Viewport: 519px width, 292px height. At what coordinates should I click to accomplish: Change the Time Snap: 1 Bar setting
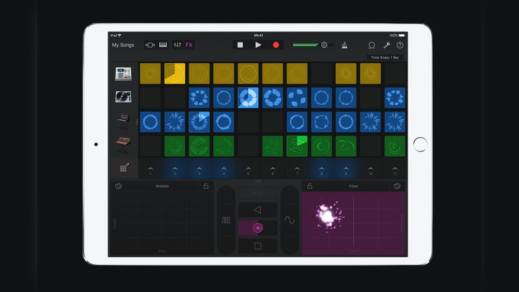(x=385, y=58)
